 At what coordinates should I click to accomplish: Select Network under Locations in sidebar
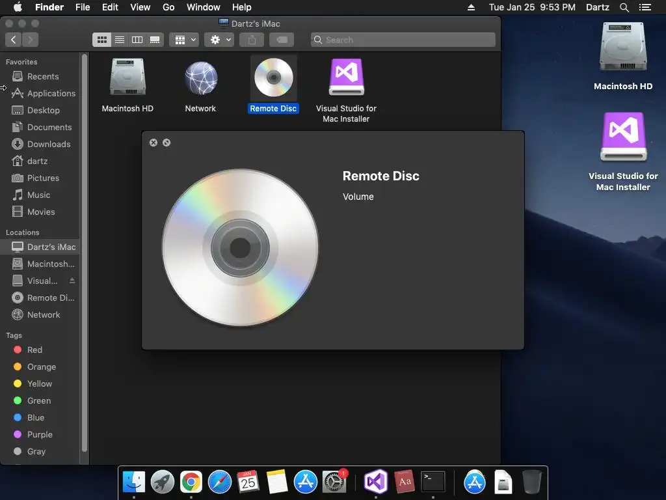[x=40, y=315]
